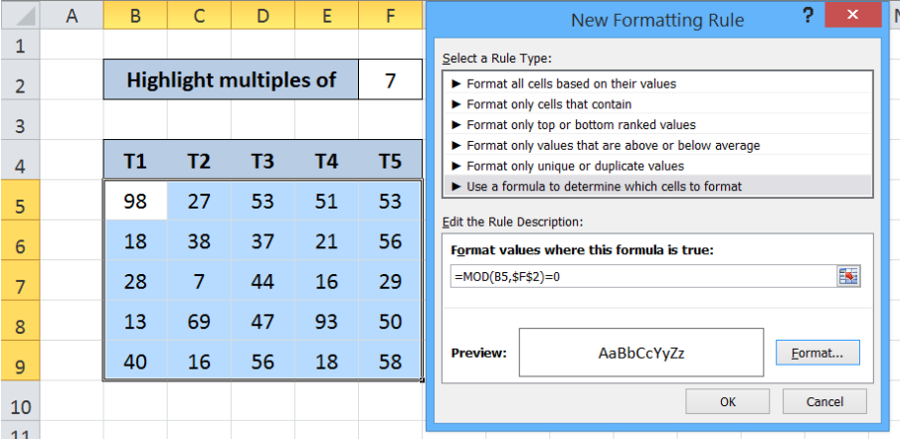The width and height of the screenshot is (900, 439).
Task: Select row 8 header
Action: (x=20, y=321)
